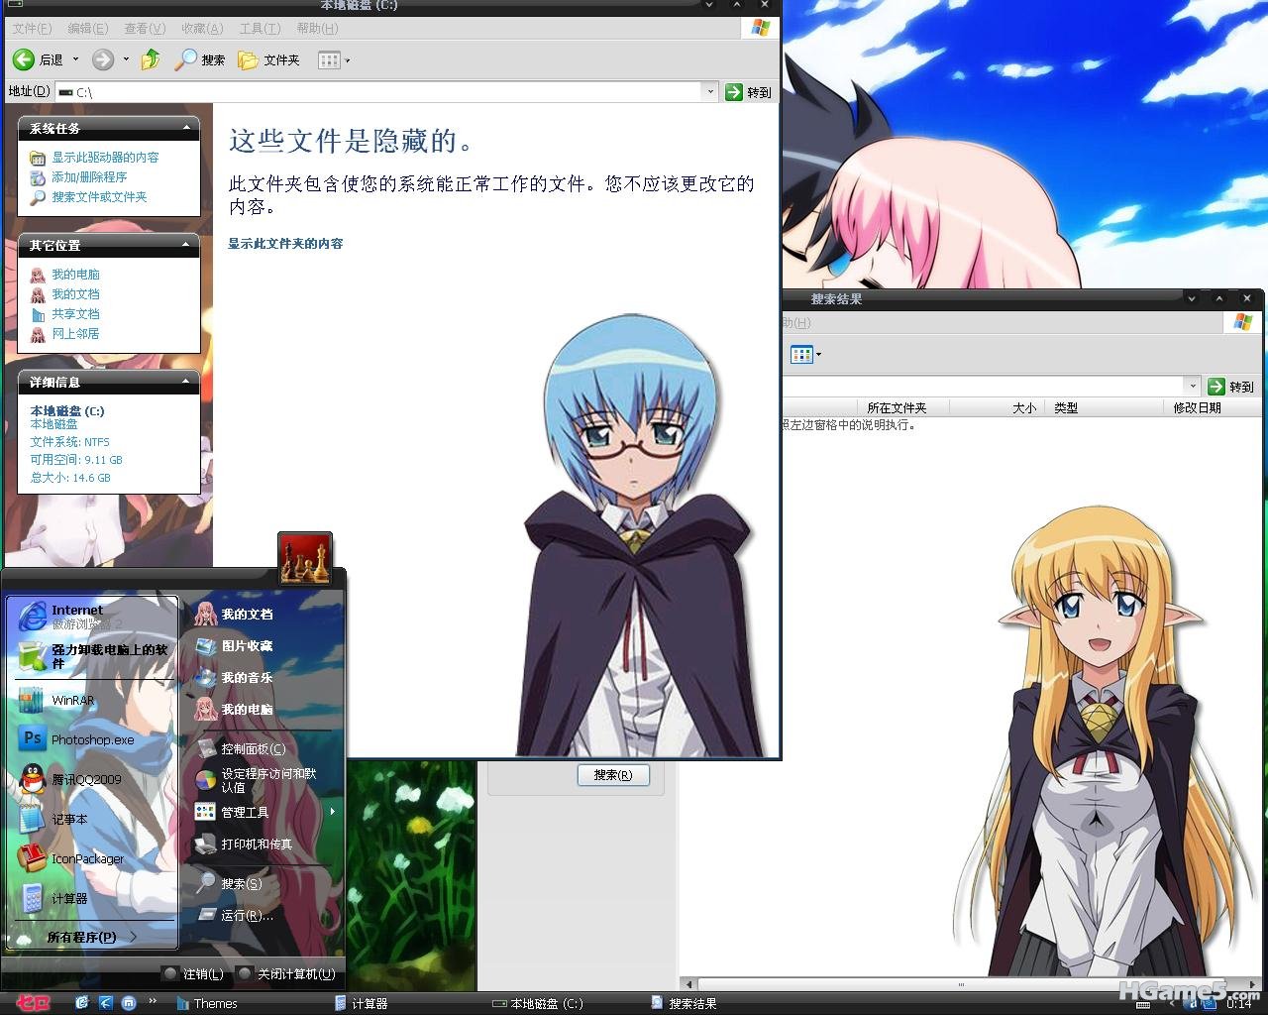
Task: Click 搜索文件或文件夹 in the 系统任务 panel
Action: pyautogui.click(x=99, y=197)
